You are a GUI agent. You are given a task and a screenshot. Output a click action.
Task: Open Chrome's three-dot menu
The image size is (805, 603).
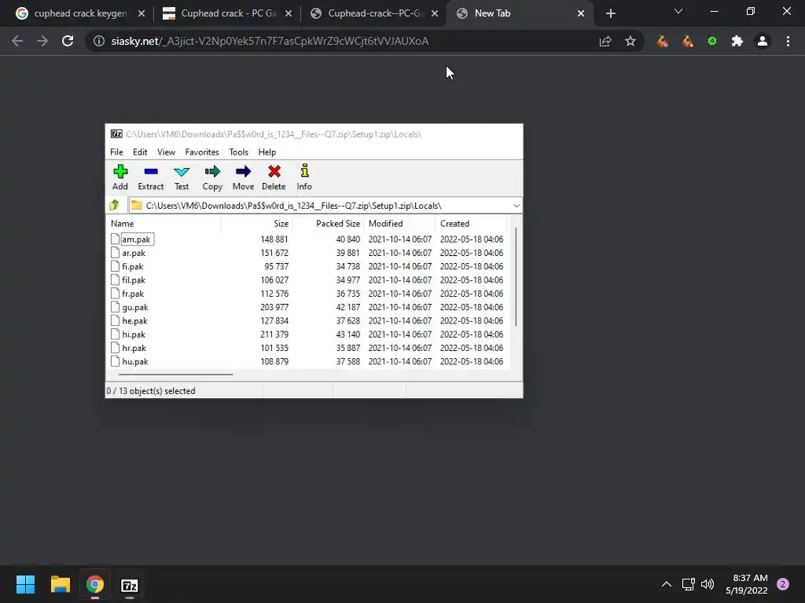click(x=788, y=41)
